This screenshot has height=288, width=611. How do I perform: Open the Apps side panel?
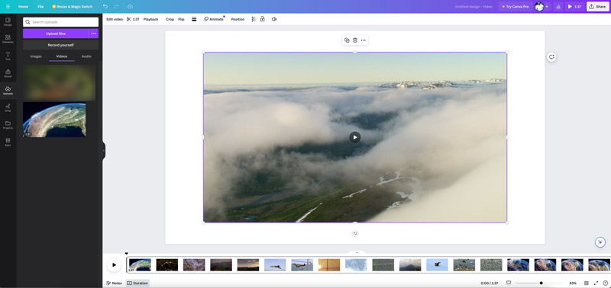click(x=8, y=142)
